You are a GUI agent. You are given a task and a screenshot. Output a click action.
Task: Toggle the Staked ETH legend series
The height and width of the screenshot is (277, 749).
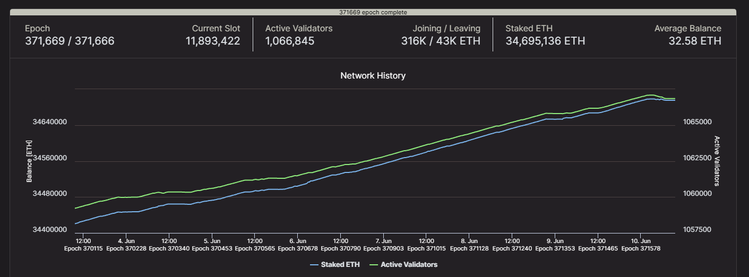334,264
